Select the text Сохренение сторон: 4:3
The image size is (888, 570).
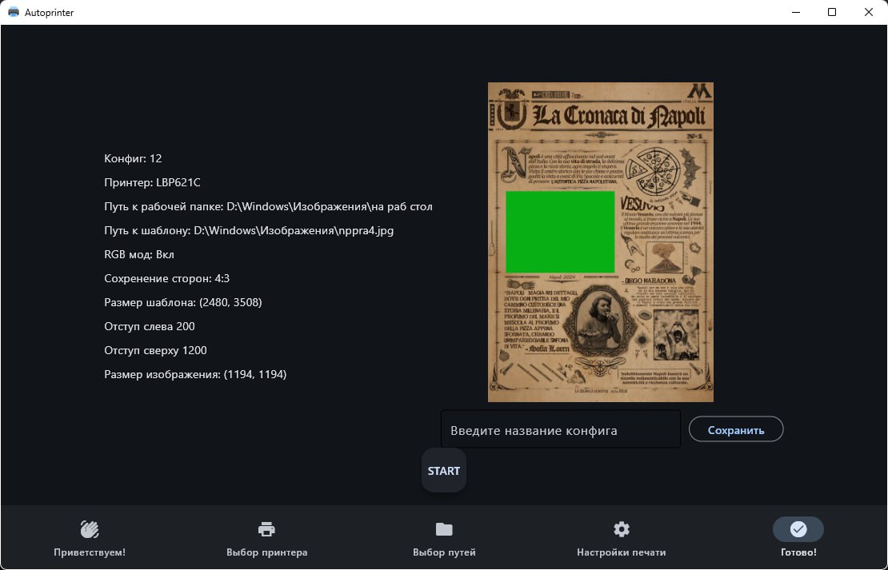coord(167,278)
